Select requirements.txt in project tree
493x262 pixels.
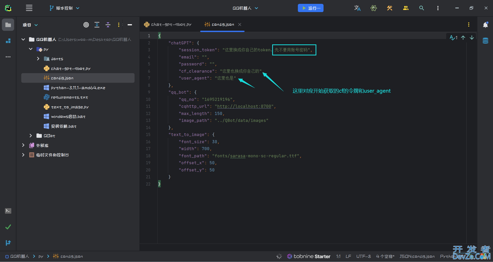tap(69, 97)
